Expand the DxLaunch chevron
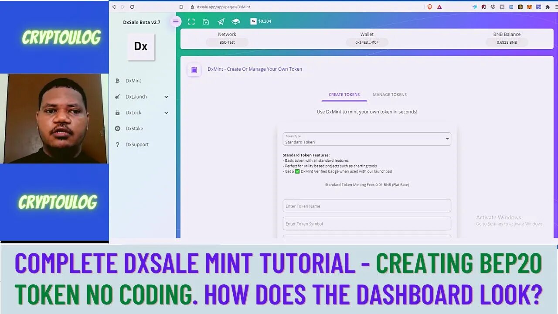 click(x=166, y=97)
